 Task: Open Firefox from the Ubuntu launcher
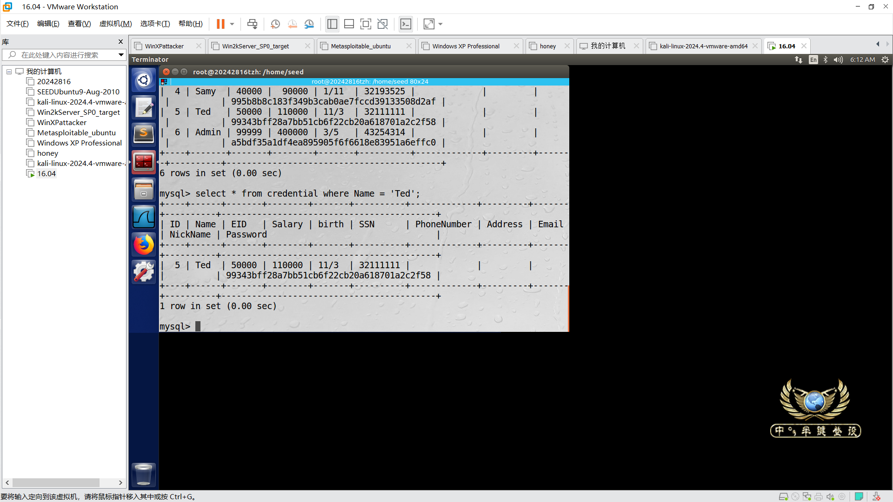[x=143, y=244]
